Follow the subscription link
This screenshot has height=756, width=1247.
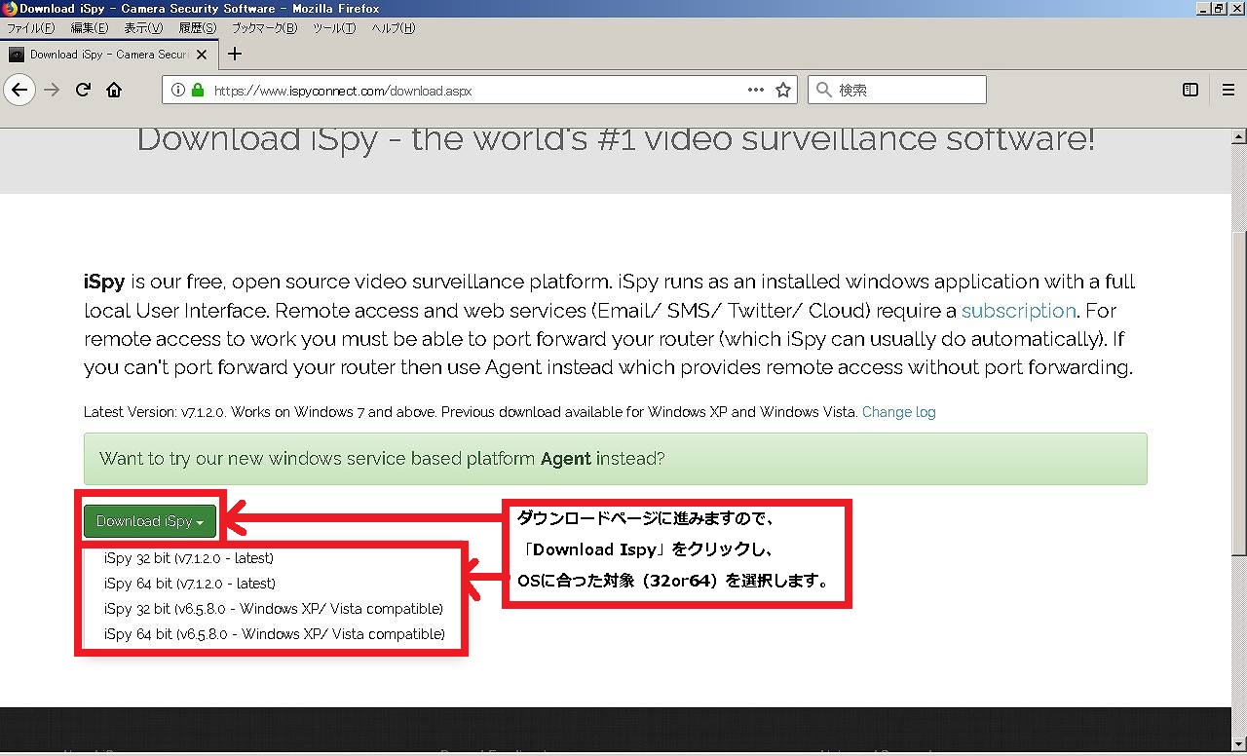(x=1019, y=311)
